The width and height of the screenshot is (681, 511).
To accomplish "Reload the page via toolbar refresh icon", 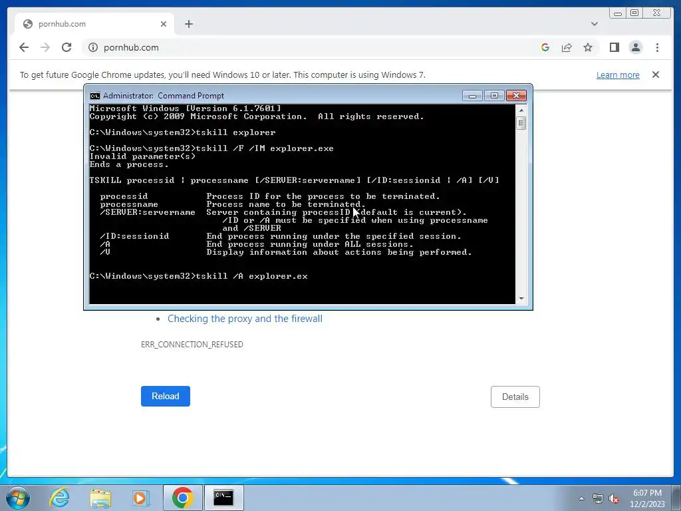I will coord(67,47).
